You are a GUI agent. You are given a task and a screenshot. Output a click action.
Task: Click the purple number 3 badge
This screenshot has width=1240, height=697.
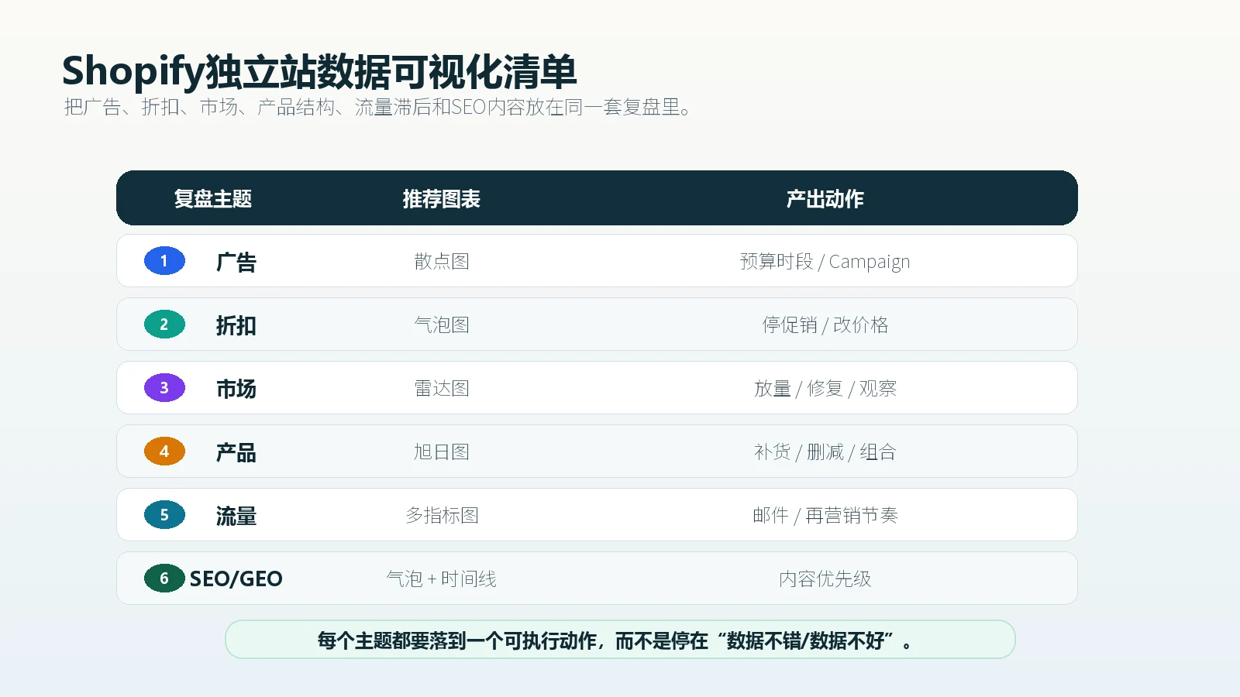(164, 388)
